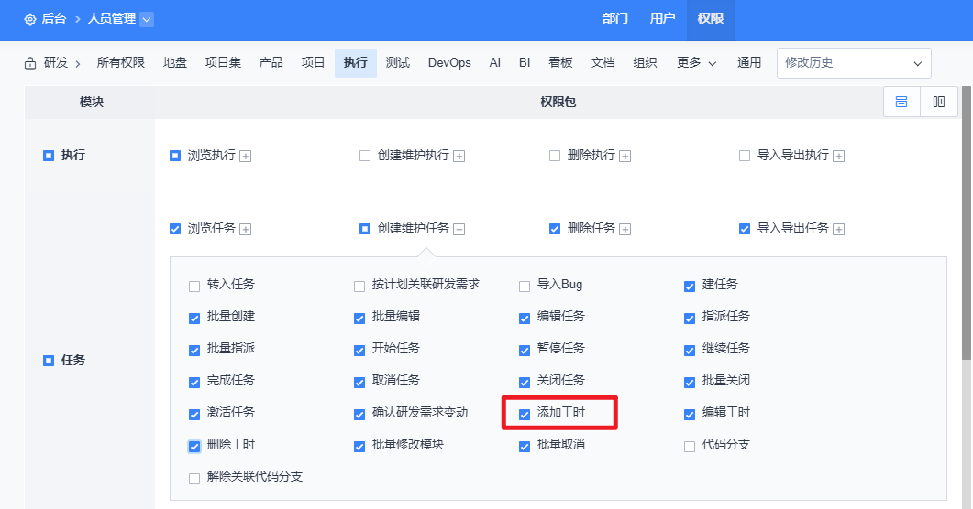Open the 修改历史 dropdown

tap(853, 63)
